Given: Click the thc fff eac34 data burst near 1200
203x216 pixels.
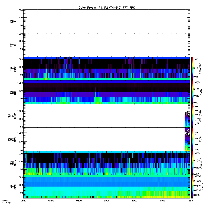Looking at the screenshot, I should (187, 119).
